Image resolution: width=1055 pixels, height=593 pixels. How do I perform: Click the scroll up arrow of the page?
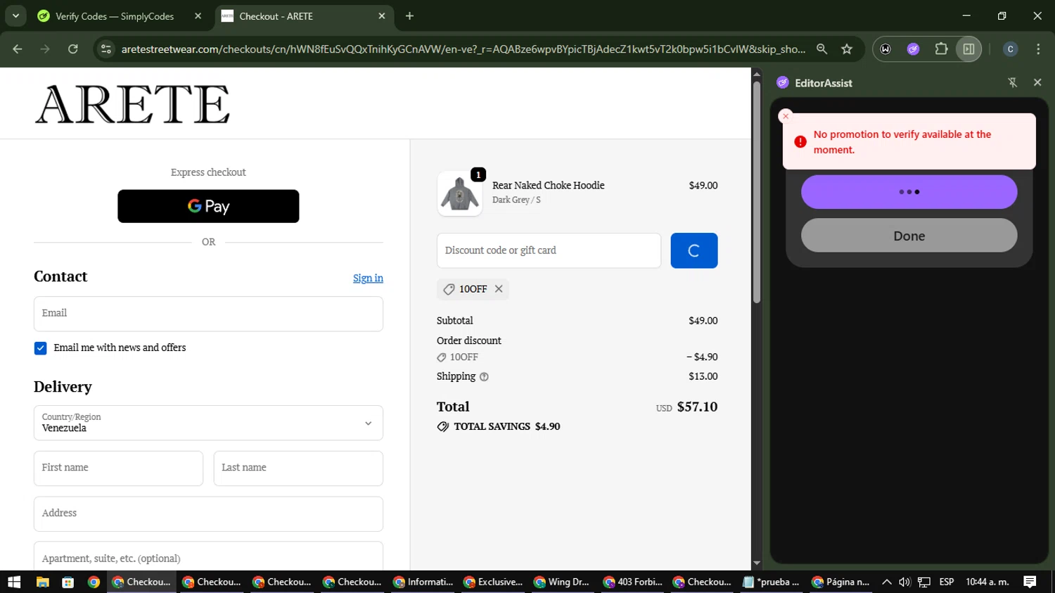[757, 73]
